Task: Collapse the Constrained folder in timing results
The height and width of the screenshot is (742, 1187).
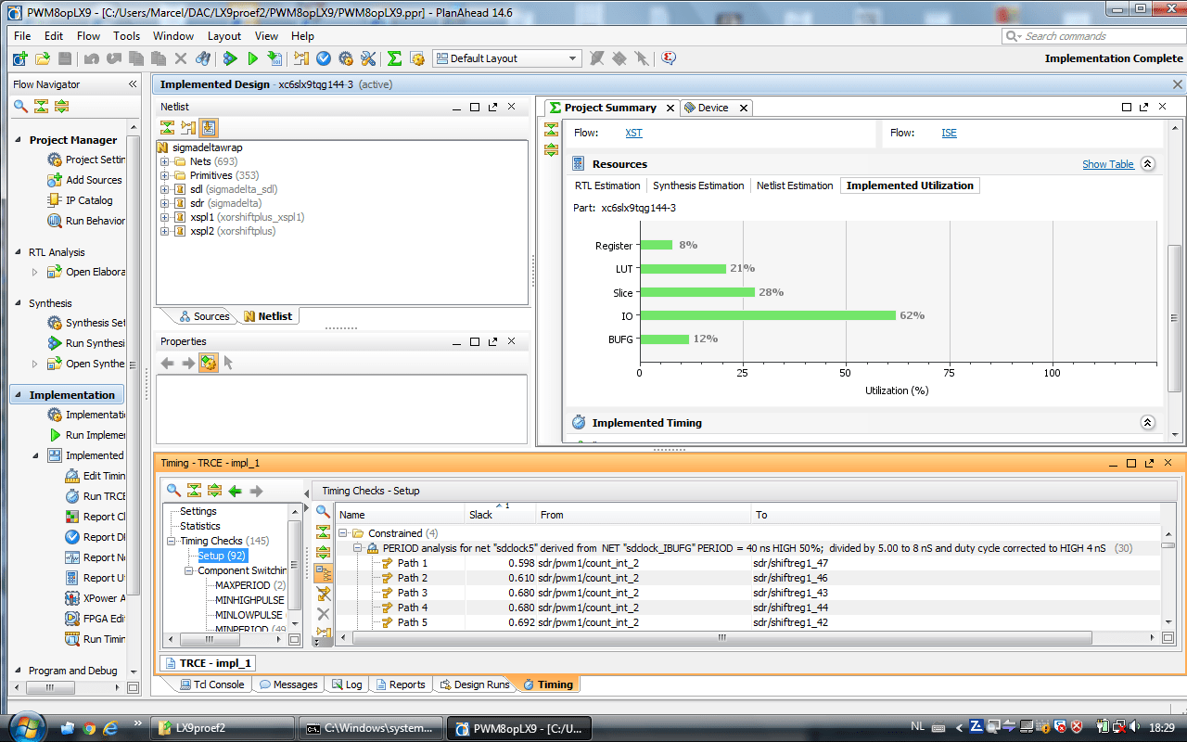Action: (x=343, y=533)
